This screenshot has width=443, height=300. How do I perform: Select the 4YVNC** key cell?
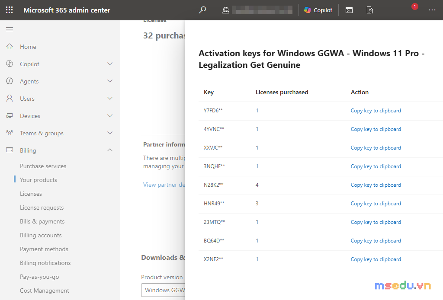click(x=214, y=129)
